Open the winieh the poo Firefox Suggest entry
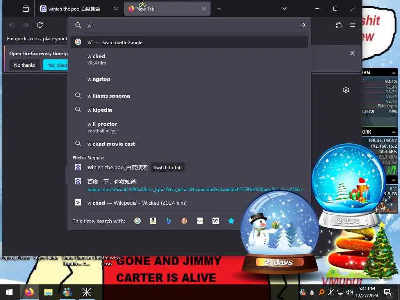This screenshot has width=400, height=300. click(x=117, y=167)
